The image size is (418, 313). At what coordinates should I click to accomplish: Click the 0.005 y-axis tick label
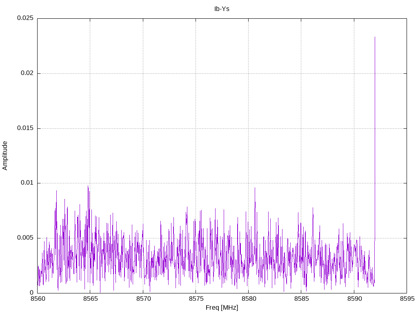click(25, 238)
